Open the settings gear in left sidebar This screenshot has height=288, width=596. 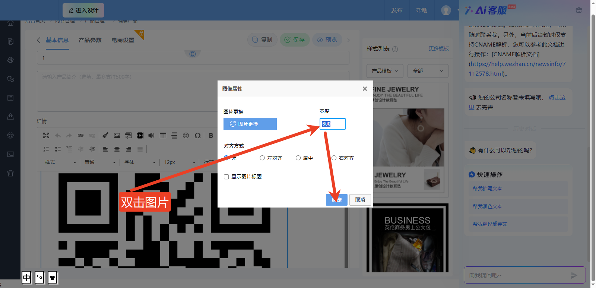point(10,136)
